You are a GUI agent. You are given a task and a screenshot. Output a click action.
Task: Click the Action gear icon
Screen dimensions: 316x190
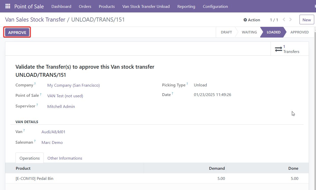tap(245, 20)
